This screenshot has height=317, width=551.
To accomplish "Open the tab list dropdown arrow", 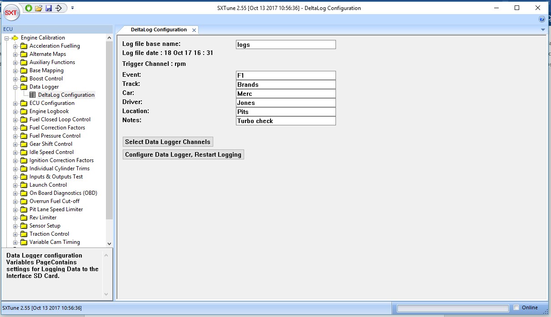I will coord(543,30).
